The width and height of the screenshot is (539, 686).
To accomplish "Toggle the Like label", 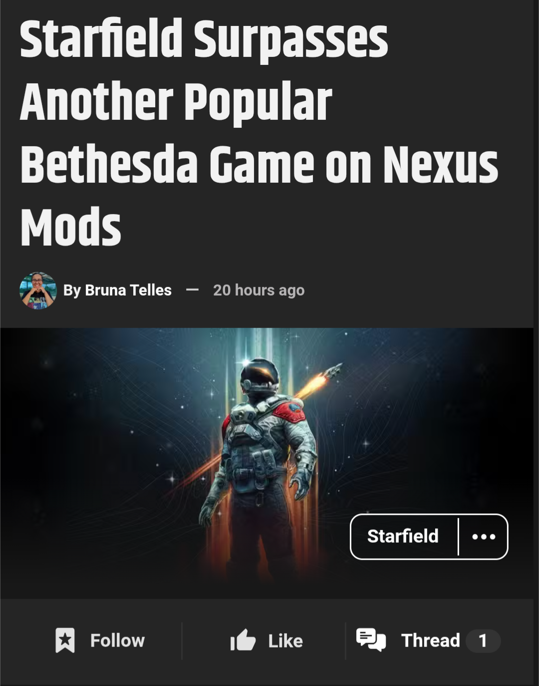I will point(285,641).
